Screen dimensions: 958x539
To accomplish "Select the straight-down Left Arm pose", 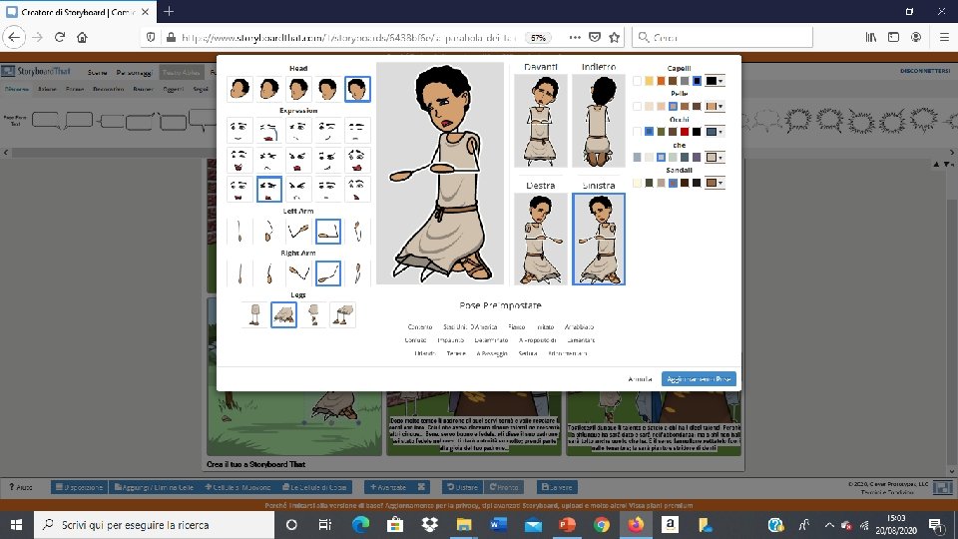I will 239,232.
